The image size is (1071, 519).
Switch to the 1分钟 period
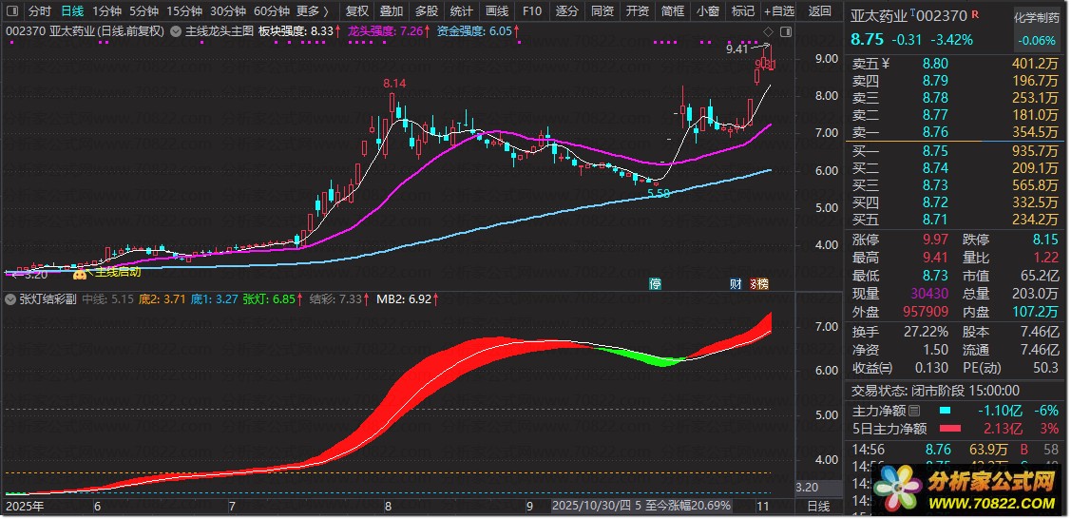[108, 10]
